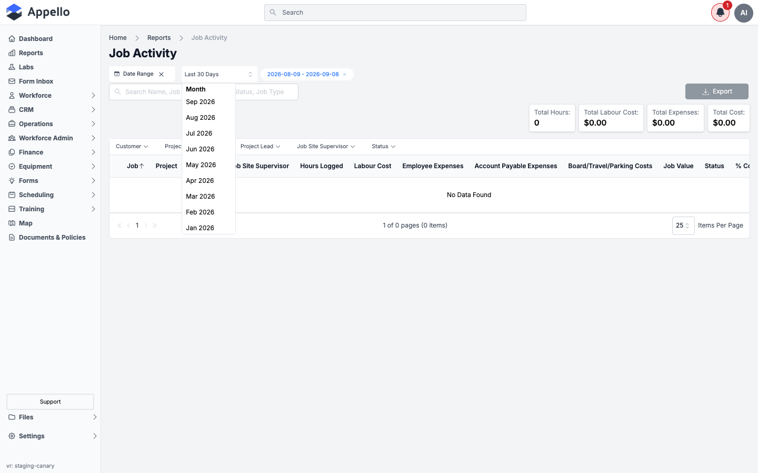Open the Last 30 Days dropdown
The image size is (758, 473).
coord(219,75)
